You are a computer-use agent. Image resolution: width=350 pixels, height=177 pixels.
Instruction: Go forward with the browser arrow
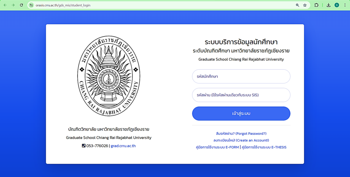tap(13, 5)
